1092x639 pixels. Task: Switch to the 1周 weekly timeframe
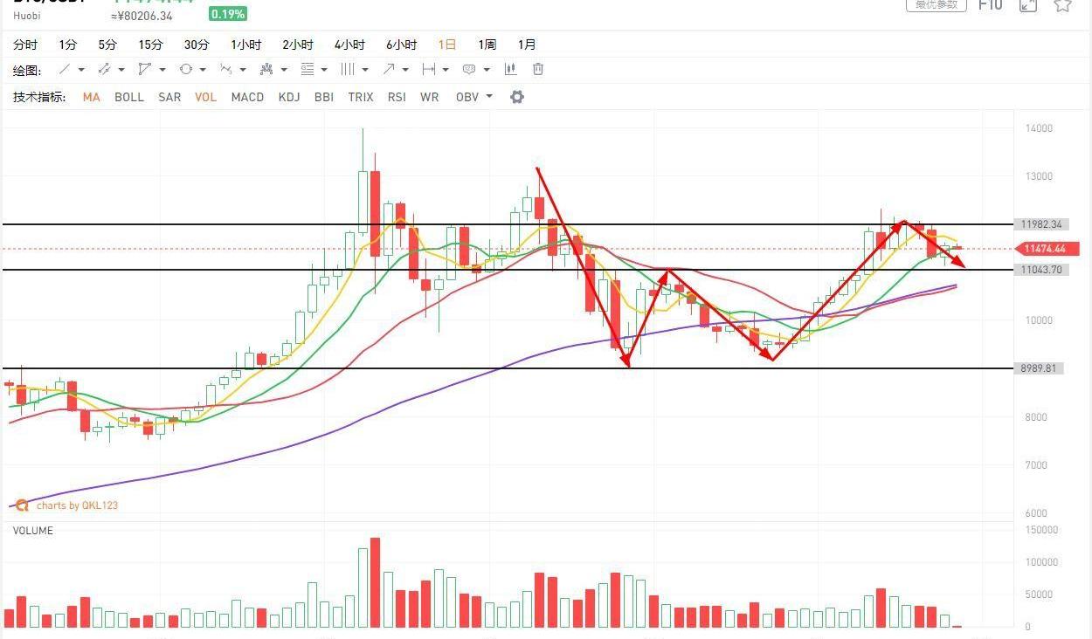click(487, 45)
